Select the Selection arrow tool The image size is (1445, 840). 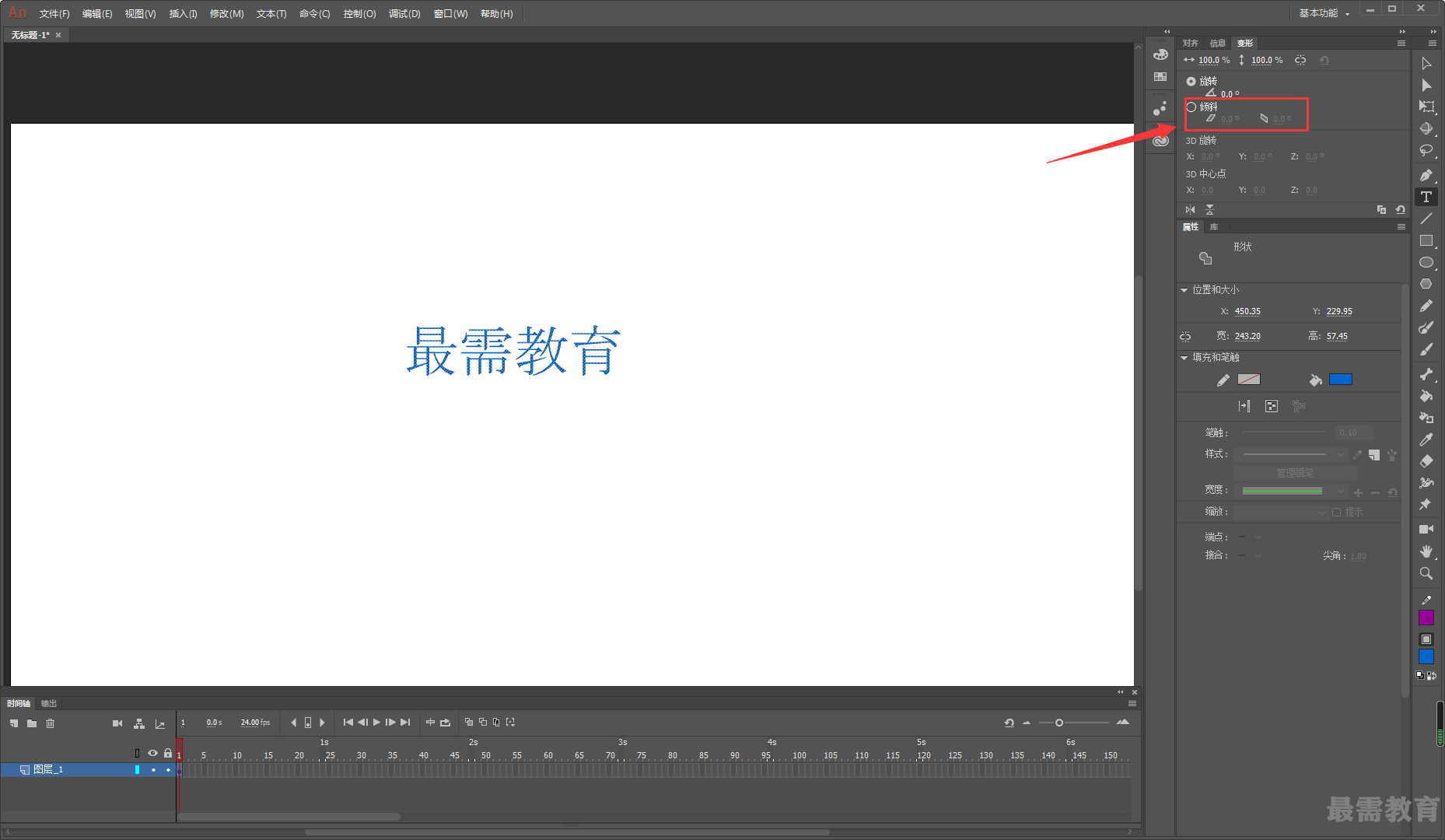[1426, 64]
